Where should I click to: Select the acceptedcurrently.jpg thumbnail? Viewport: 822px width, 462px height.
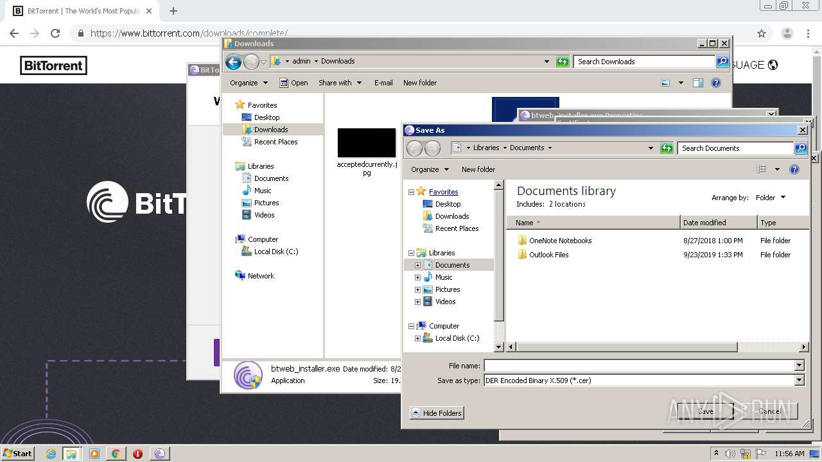click(367, 143)
